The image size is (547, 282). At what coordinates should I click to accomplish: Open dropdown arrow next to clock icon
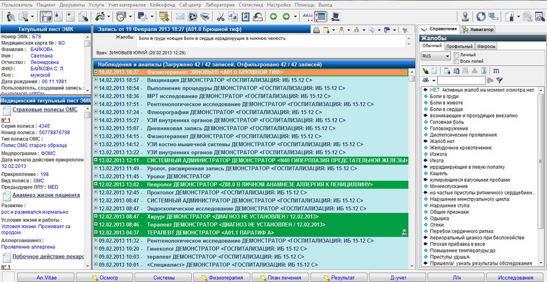click(130, 16)
